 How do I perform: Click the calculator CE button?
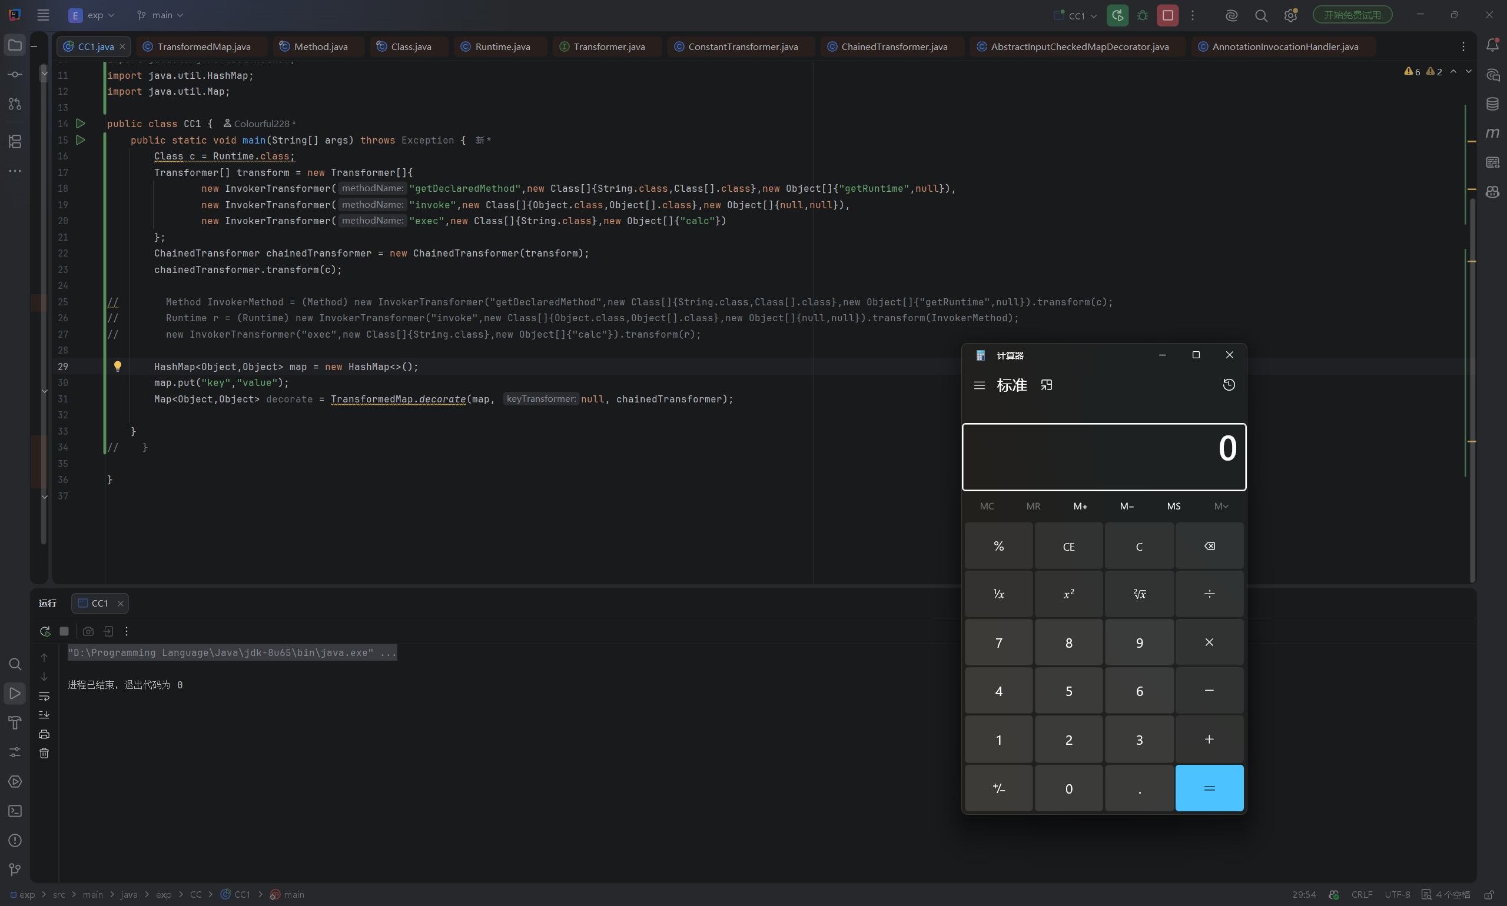(1068, 547)
